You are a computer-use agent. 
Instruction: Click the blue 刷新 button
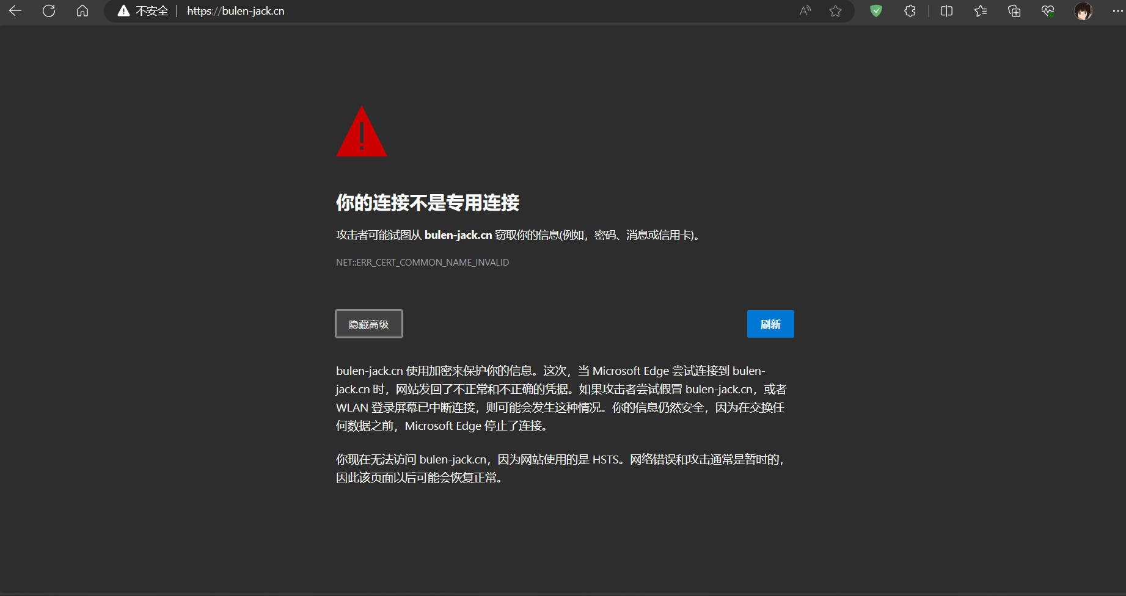[770, 324]
